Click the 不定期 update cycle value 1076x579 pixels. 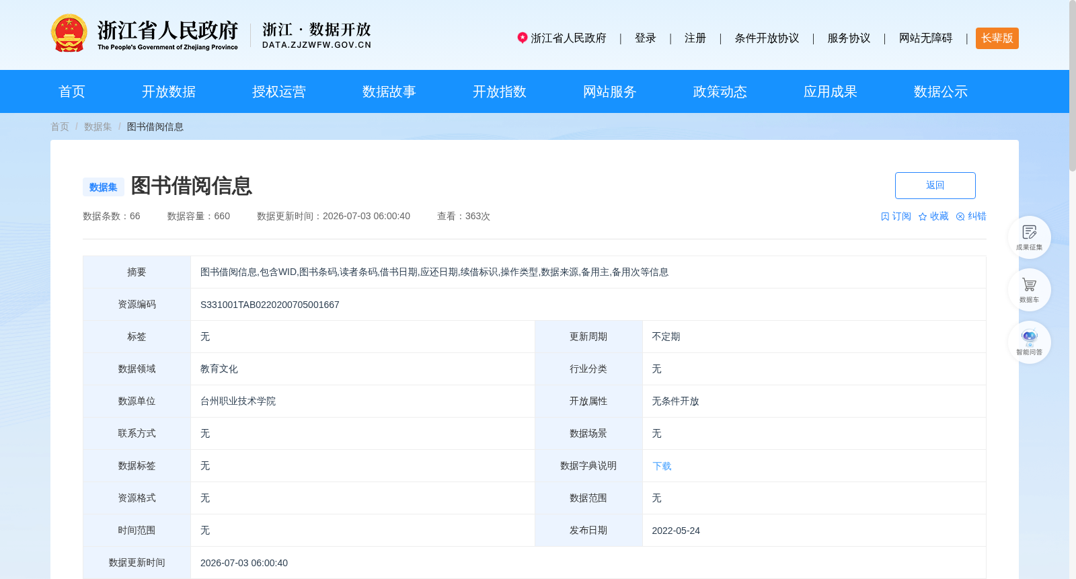[666, 337]
